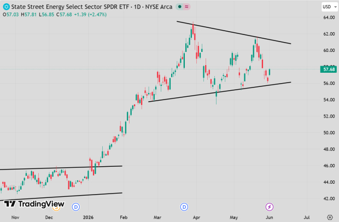Click the Apr label on time axis

point(196,217)
